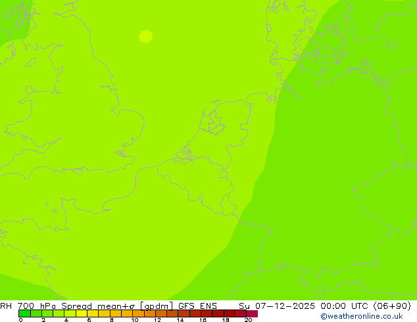
Task: Click the 'GFS ENS' model label
Action: tap(197, 306)
